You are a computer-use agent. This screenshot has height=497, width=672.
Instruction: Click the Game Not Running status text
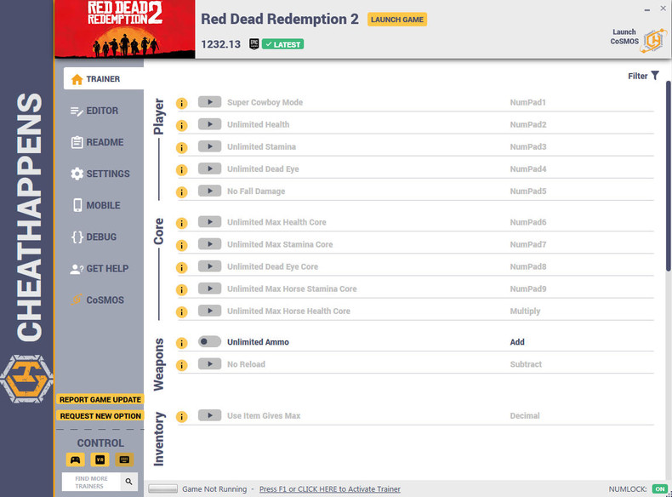click(x=214, y=488)
